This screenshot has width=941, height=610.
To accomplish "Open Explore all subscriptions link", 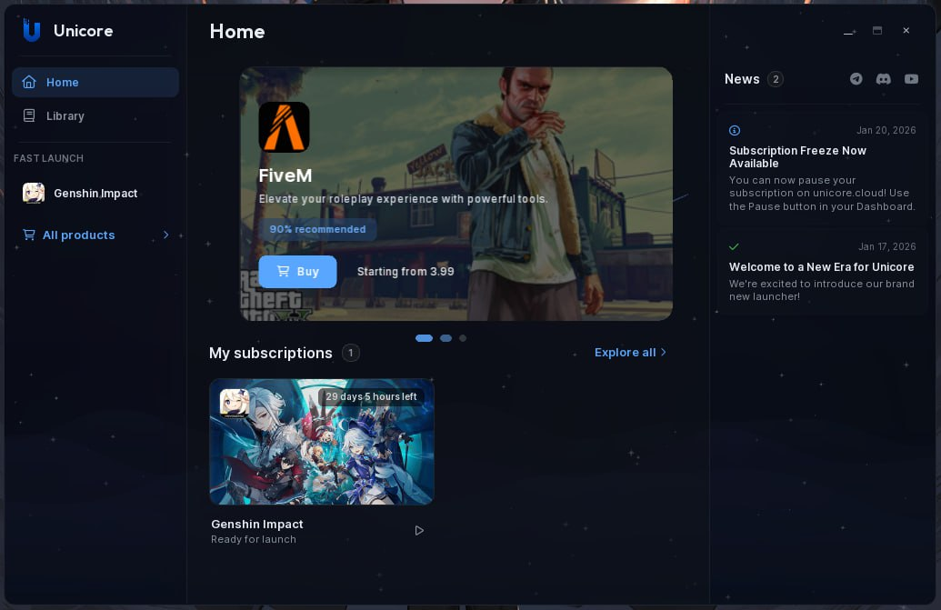I will point(630,353).
